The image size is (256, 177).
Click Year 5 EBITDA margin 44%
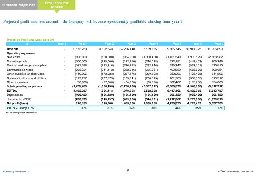click(x=178, y=108)
